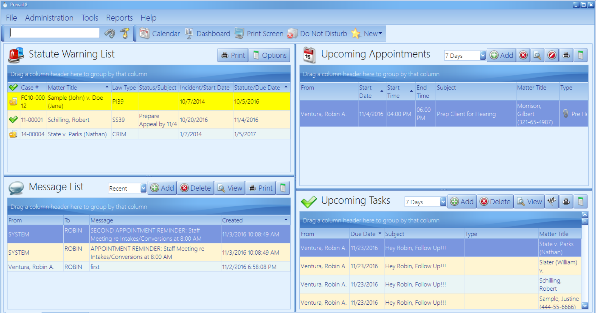Open the Dashboard view
Viewport: 596px width, 313px height.
tap(207, 33)
